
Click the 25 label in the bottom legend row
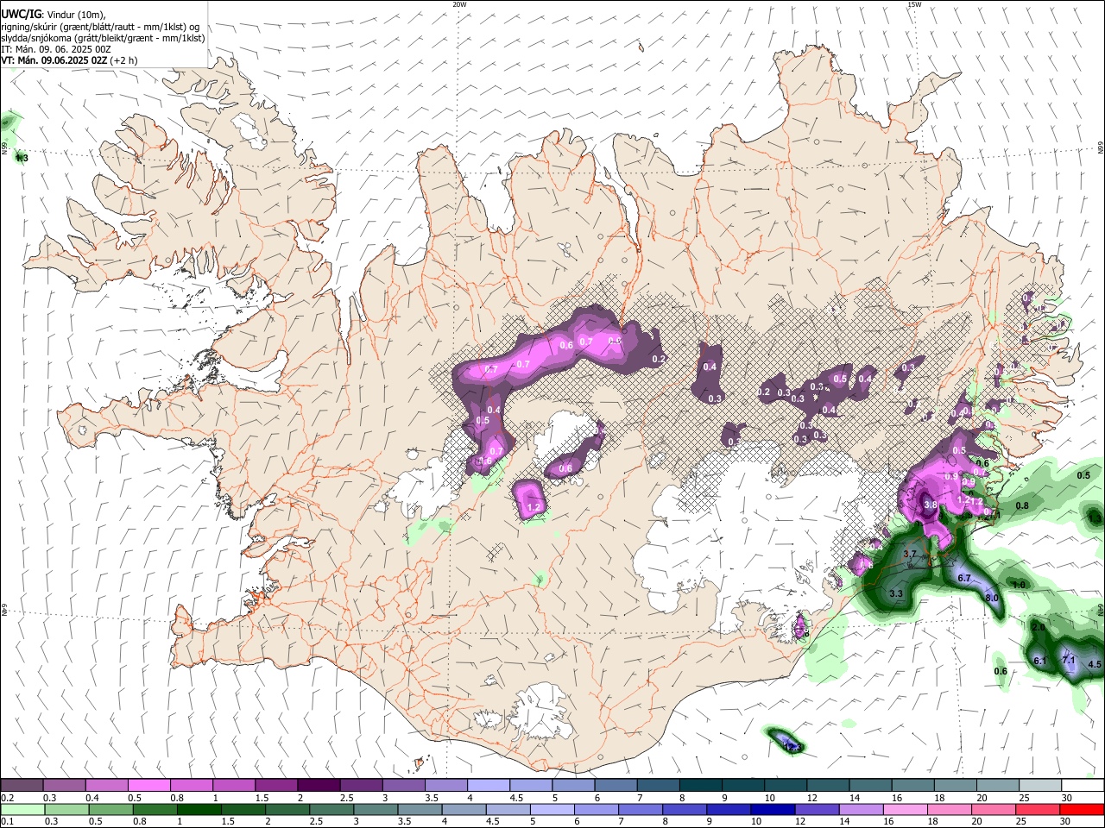coord(1021,821)
